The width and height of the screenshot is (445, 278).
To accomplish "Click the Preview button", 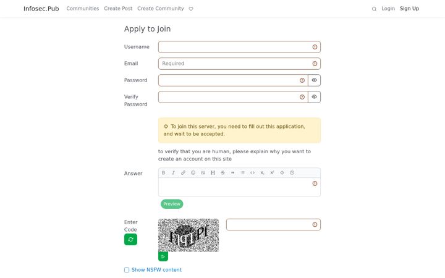I will (x=172, y=204).
